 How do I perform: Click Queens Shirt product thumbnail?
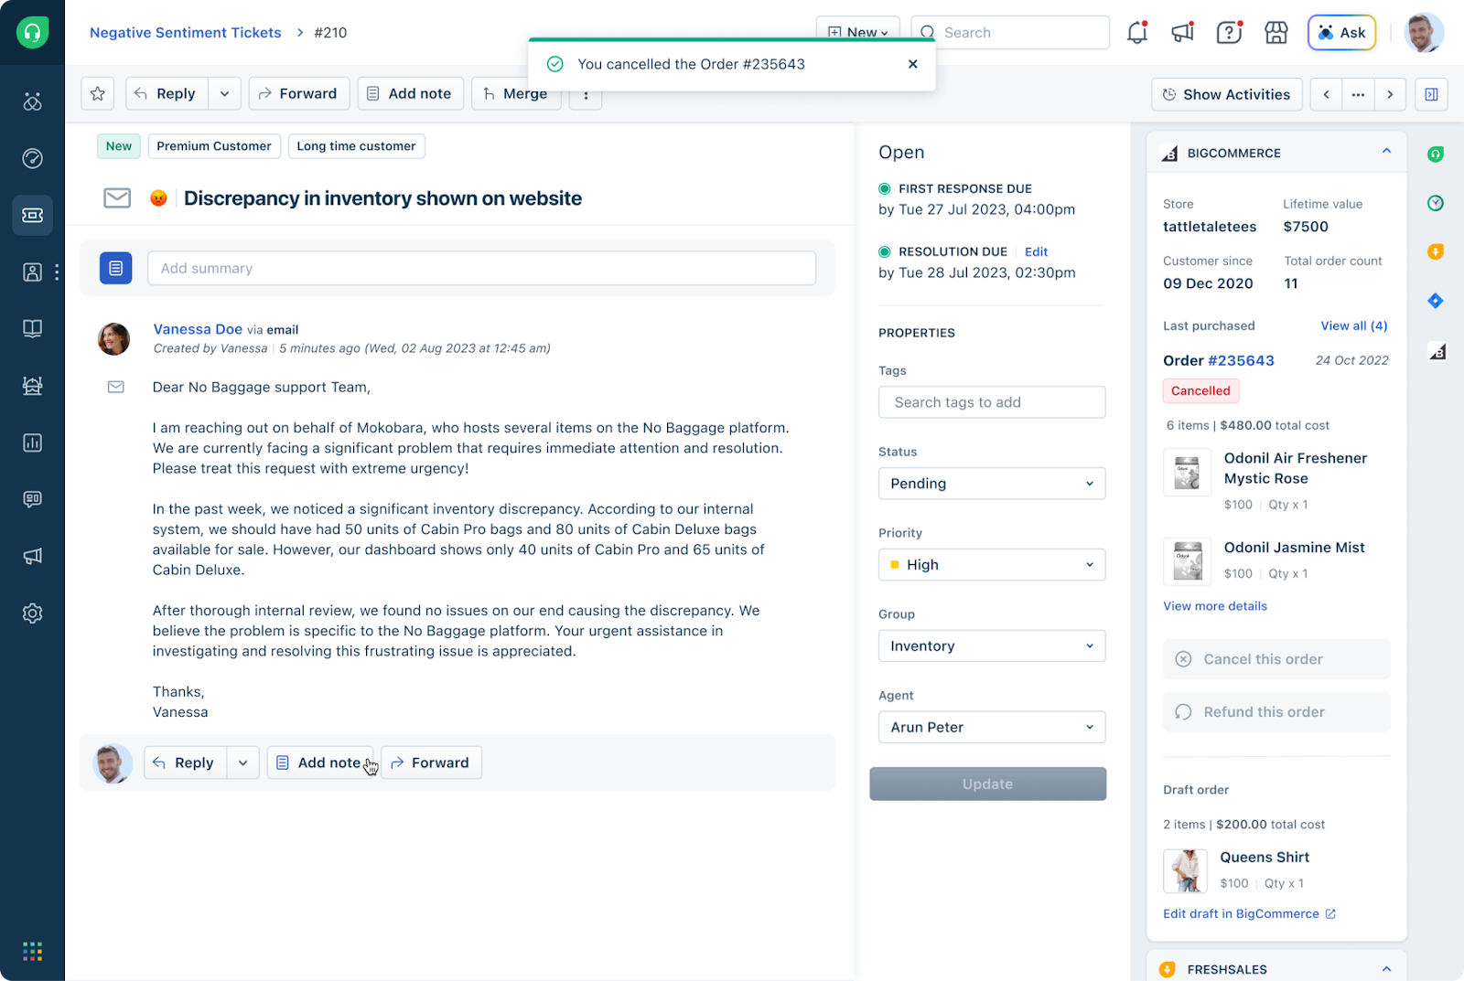point(1185,870)
